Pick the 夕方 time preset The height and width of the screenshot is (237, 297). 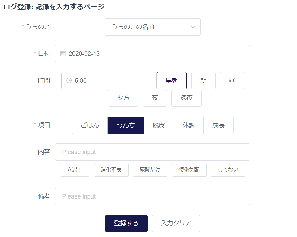click(123, 98)
